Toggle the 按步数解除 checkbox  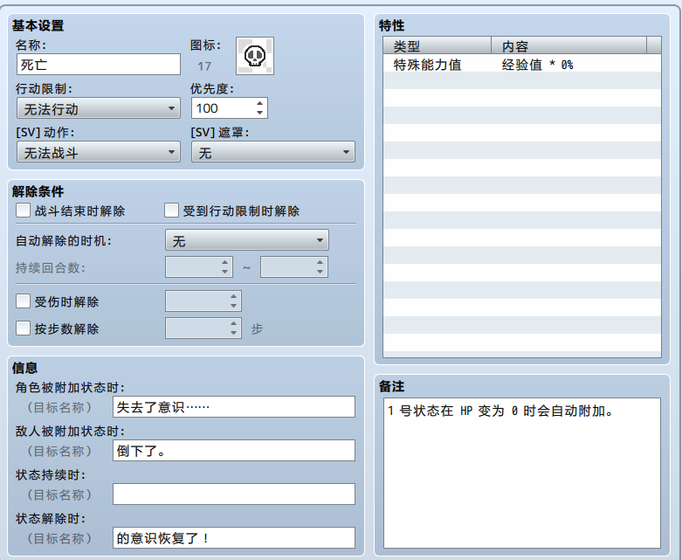[23, 328]
